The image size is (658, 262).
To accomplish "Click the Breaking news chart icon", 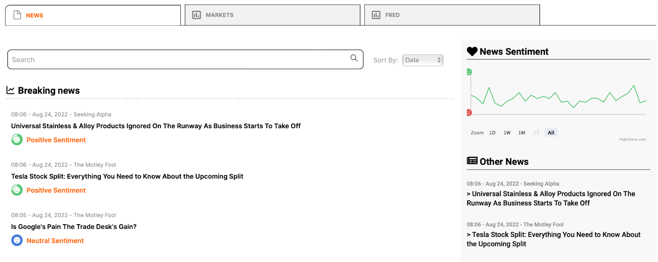I will click(11, 90).
